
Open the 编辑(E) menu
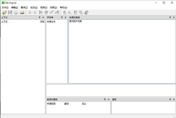(15, 8)
